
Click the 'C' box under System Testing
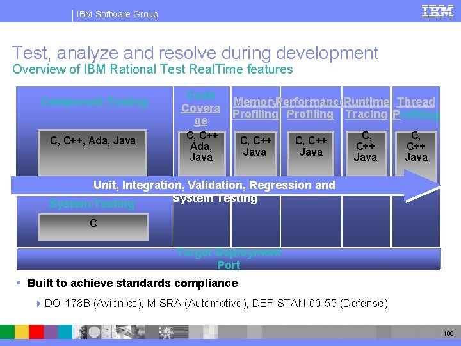pos(93,227)
